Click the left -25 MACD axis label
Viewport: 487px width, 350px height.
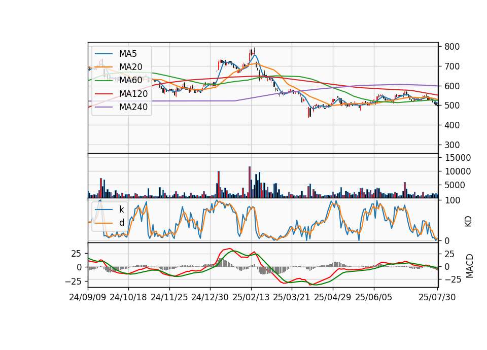click(73, 282)
